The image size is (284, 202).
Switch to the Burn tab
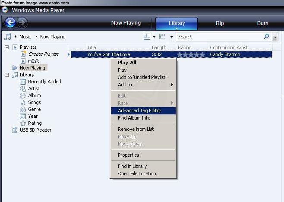[262, 23]
